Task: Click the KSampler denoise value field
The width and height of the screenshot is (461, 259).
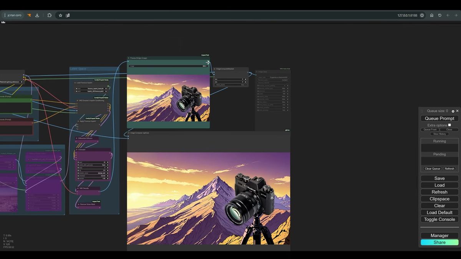Action: [x=93, y=178]
